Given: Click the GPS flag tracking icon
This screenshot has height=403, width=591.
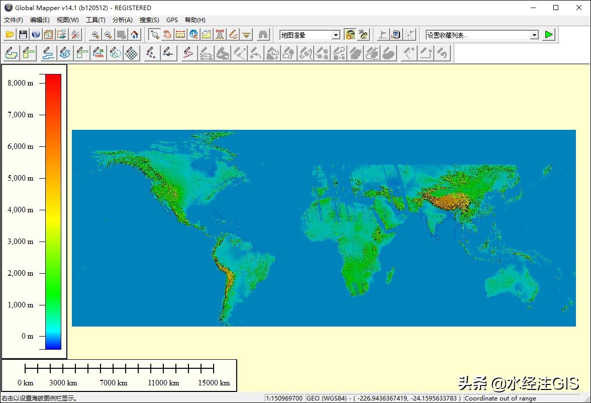Looking at the screenshot, I should coord(383,35).
